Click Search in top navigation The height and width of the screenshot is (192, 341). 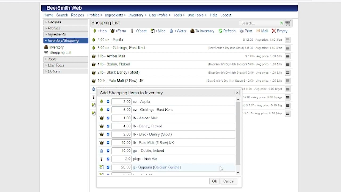coord(62,15)
